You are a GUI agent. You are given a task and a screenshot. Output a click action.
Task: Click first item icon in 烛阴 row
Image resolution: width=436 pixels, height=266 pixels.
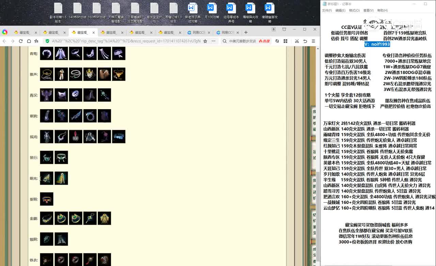47,239
